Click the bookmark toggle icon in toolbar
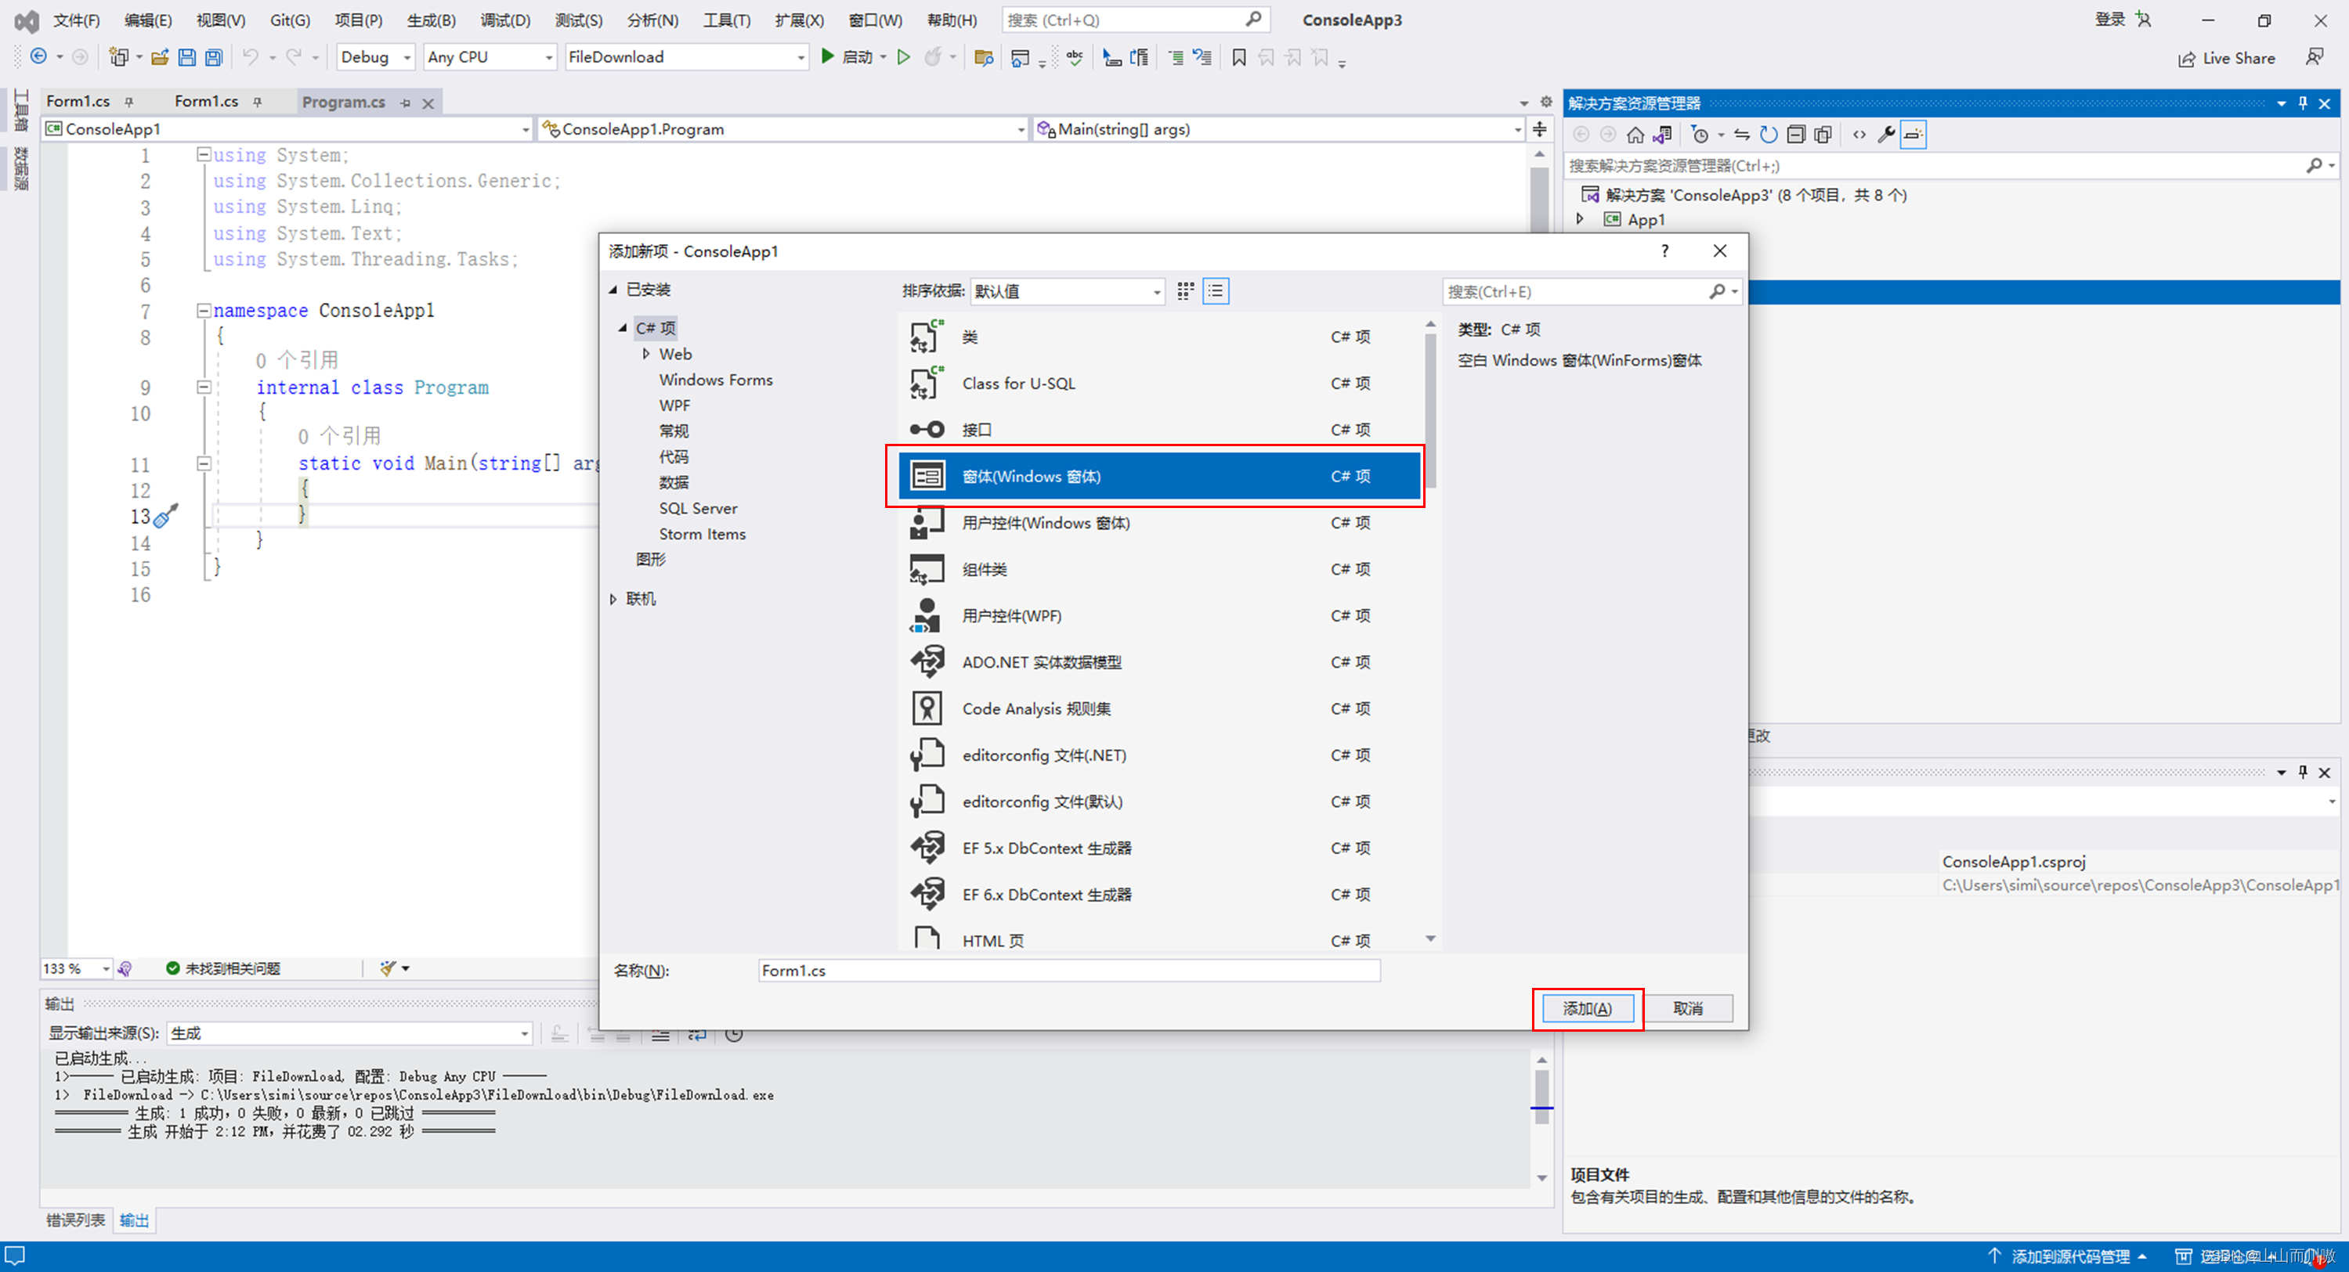This screenshot has height=1272, width=2349. coord(1238,57)
